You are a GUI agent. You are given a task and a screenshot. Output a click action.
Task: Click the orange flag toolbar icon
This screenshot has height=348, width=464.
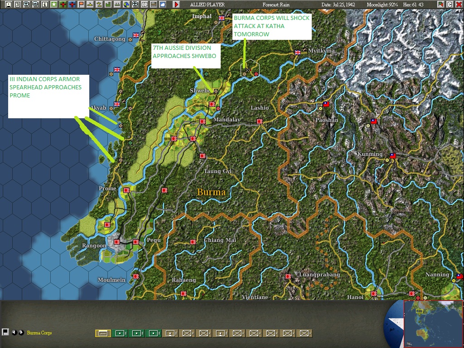click(x=81, y=5)
